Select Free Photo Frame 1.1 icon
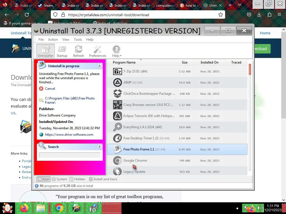The image size is (286, 214). pyautogui.click(x=118, y=149)
